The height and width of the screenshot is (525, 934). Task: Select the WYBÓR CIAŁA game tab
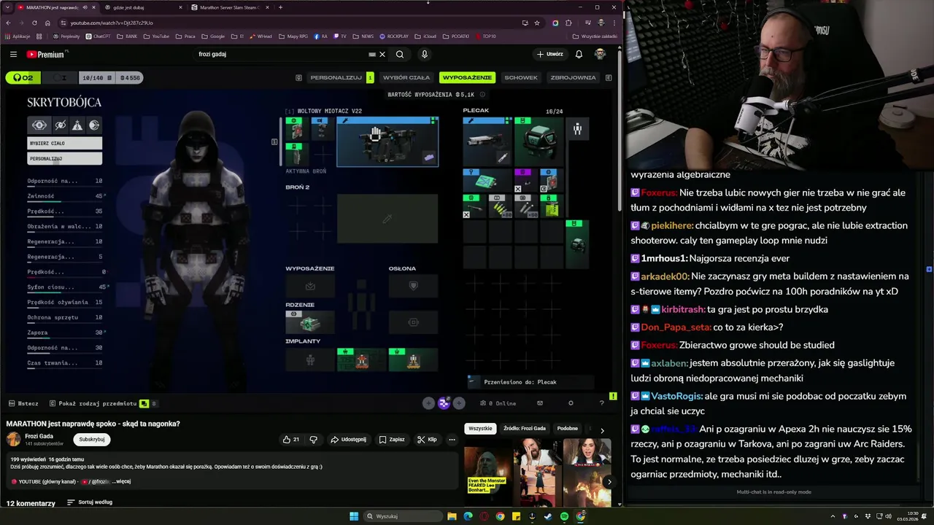(x=406, y=77)
